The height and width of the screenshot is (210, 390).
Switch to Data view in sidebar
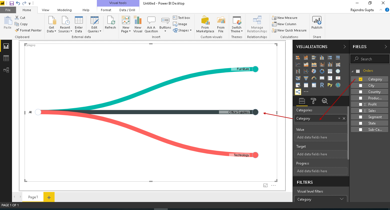pyautogui.click(x=6, y=58)
